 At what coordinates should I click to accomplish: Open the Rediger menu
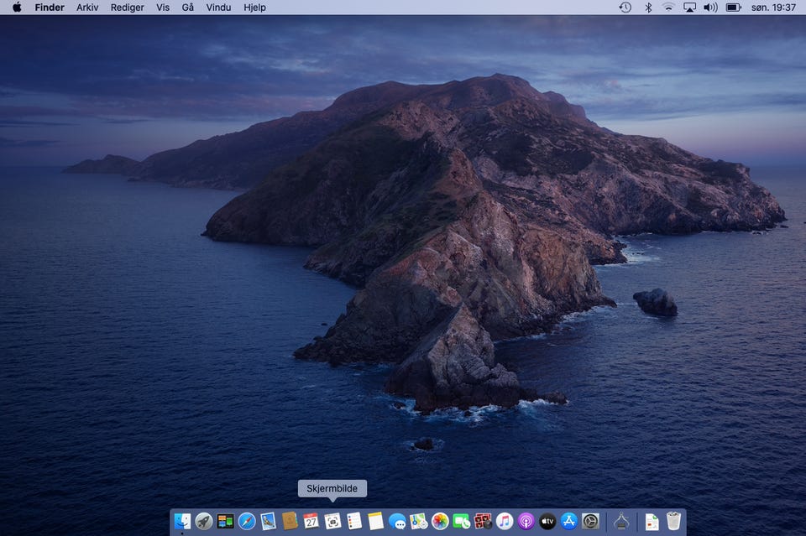pos(127,8)
